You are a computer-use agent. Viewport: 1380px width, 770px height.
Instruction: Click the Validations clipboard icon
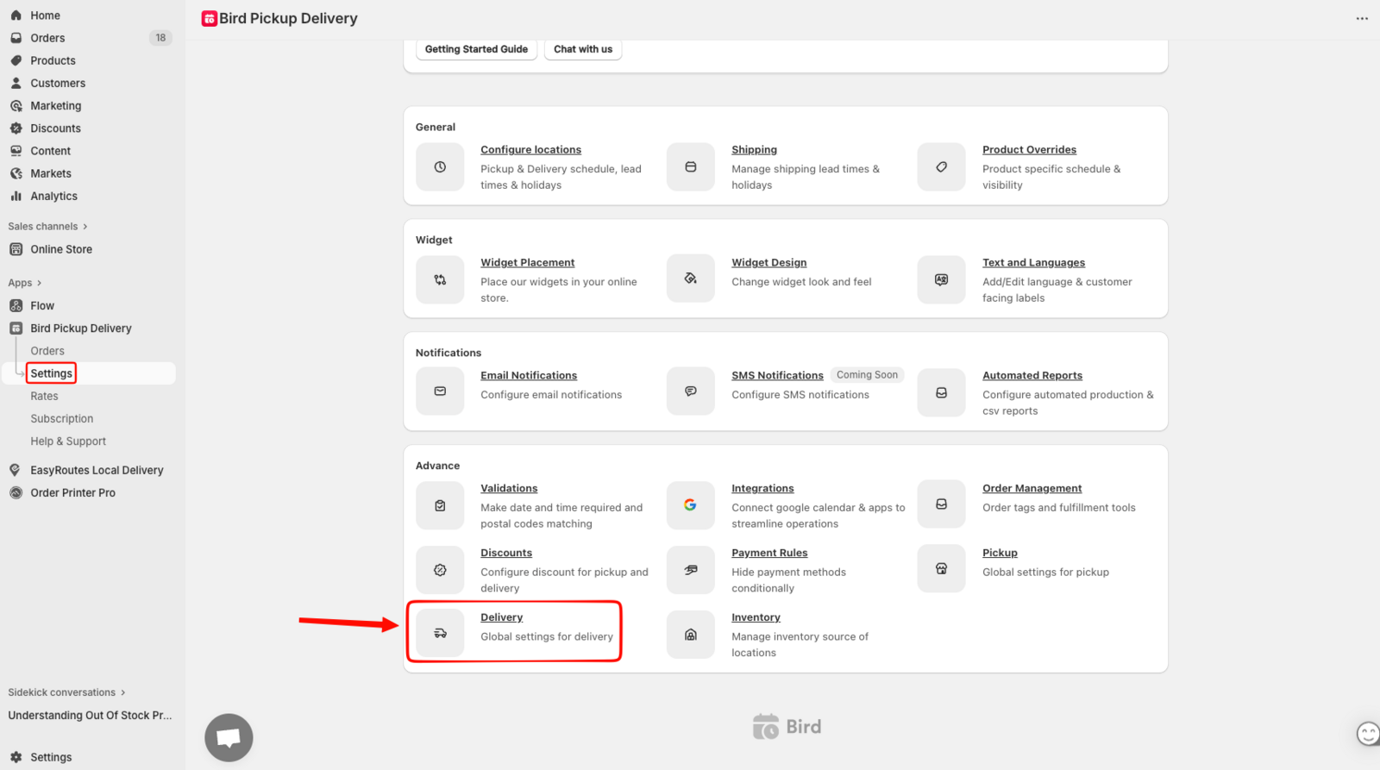pos(440,505)
